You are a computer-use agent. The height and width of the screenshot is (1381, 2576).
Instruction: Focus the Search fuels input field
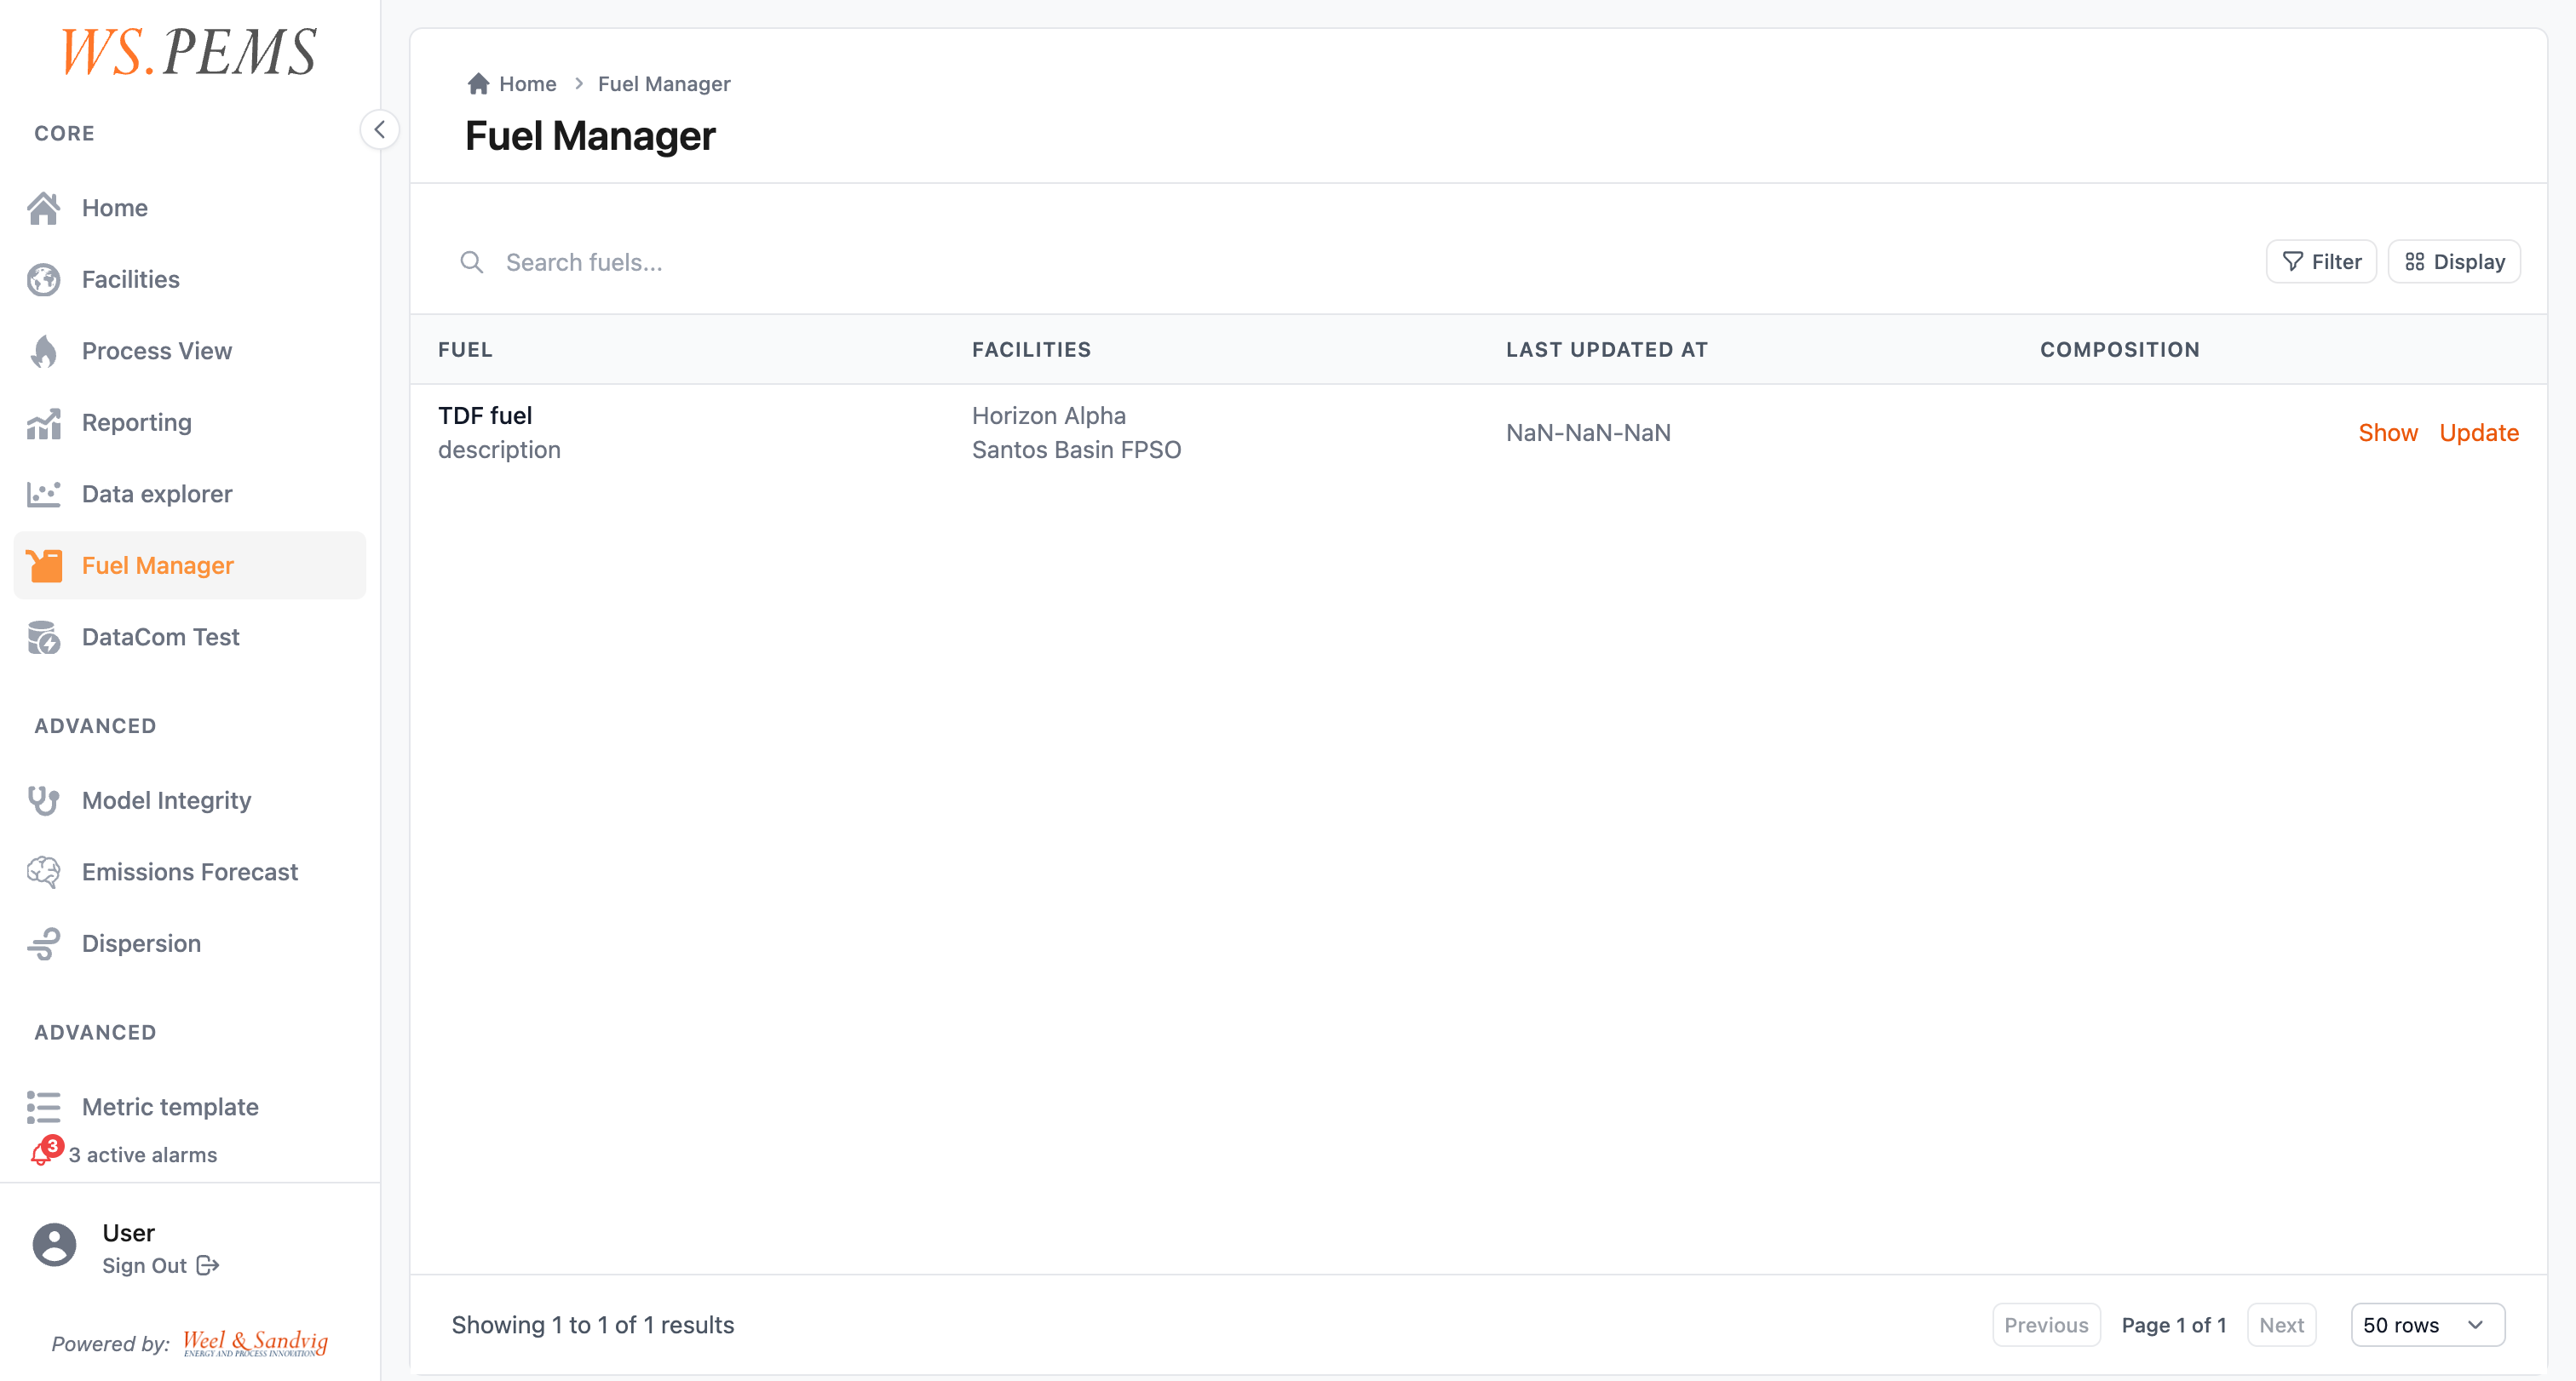pyautogui.click(x=1350, y=261)
